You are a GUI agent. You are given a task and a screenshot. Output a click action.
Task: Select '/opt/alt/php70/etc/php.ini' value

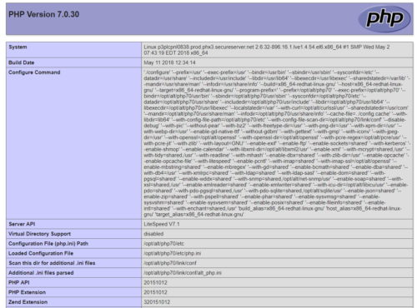click(x=173, y=253)
